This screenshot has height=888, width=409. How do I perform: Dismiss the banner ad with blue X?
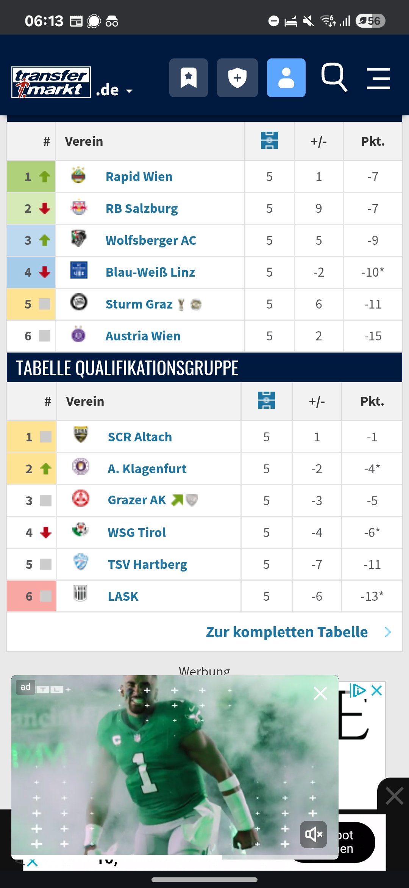pyautogui.click(x=377, y=690)
